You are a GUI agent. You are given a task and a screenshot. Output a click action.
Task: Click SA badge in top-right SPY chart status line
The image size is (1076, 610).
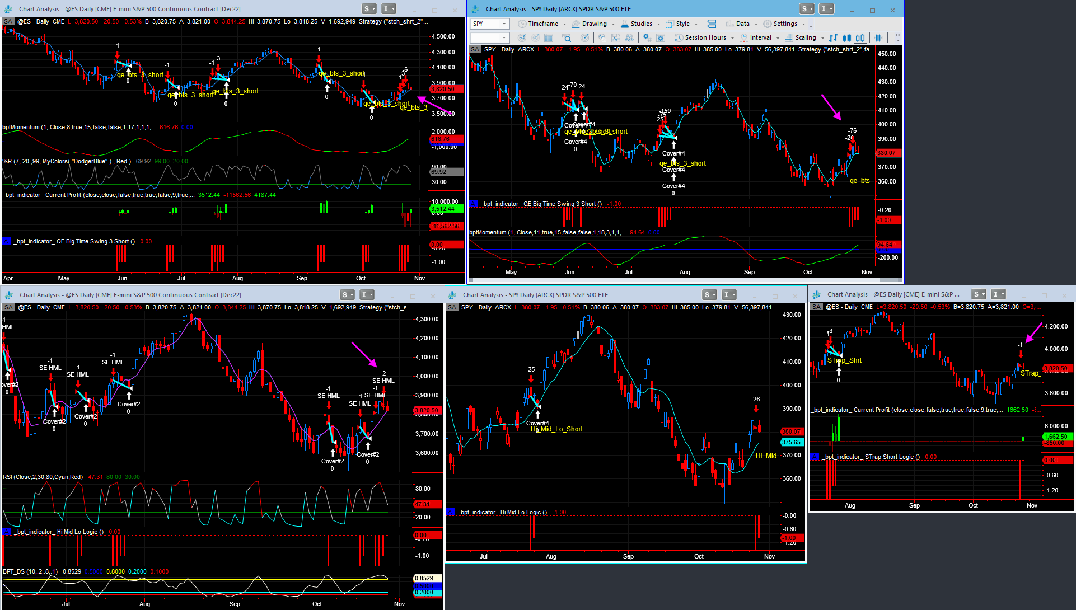coord(475,49)
